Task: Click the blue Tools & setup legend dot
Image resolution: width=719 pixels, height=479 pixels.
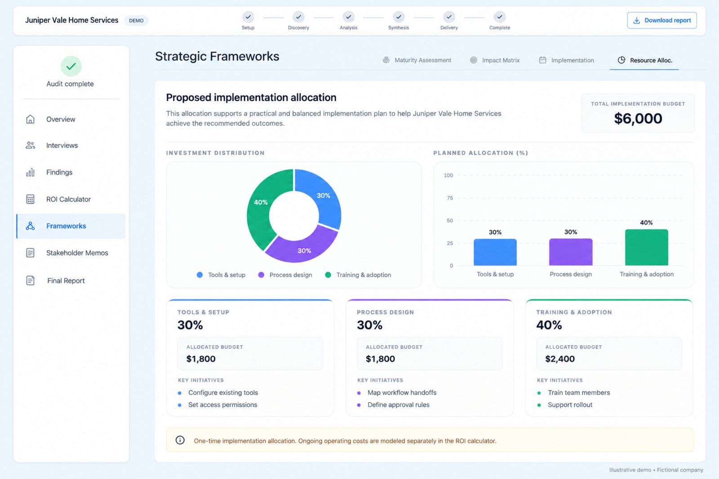Action: pos(200,275)
